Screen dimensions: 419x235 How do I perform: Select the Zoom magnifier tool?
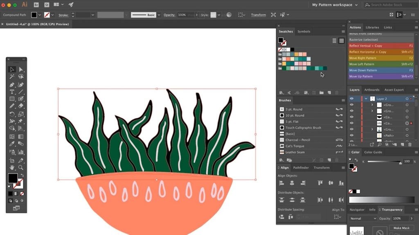tap(20, 167)
